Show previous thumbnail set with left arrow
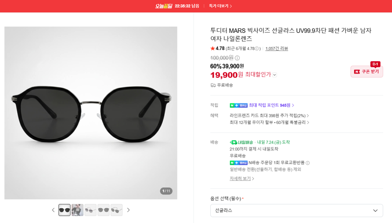Image resolution: width=392 pixels, height=223 pixels. pyautogui.click(x=53, y=210)
